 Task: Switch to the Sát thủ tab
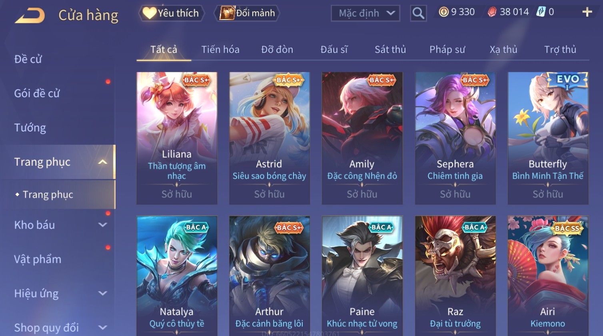click(390, 50)
